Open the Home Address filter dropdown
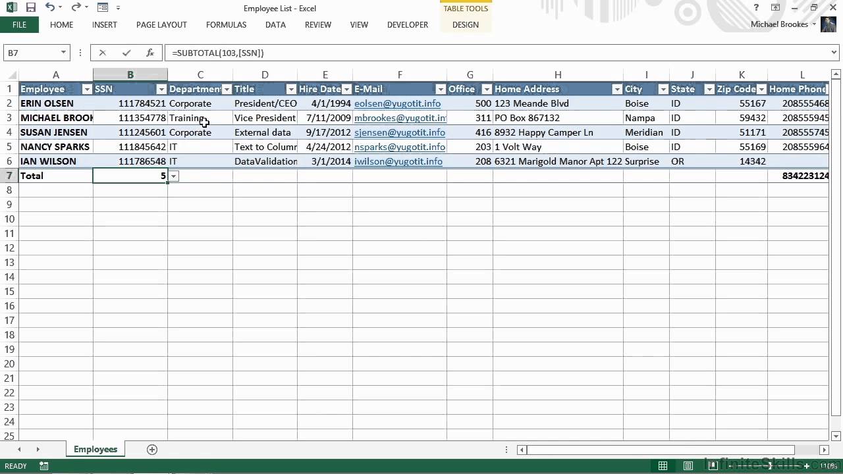 tap(617, 89)
